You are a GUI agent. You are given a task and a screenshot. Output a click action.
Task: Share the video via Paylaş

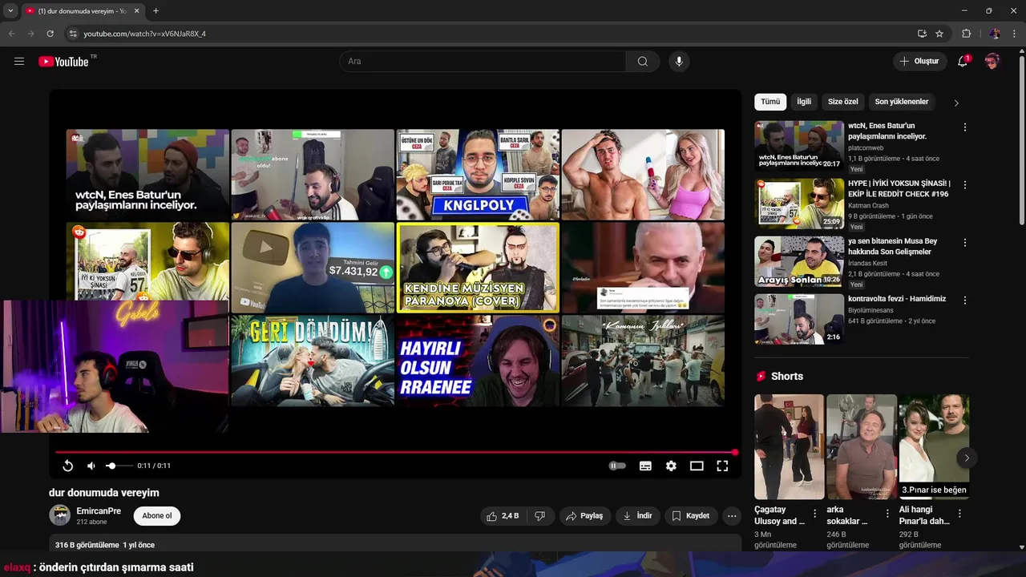pyautogui.click(x=584, y=516)
